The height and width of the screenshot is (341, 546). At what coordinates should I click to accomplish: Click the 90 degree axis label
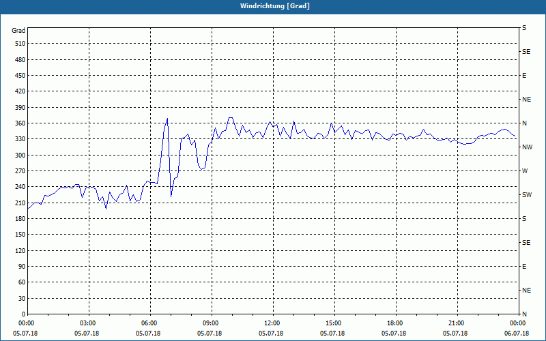[22, 267]
